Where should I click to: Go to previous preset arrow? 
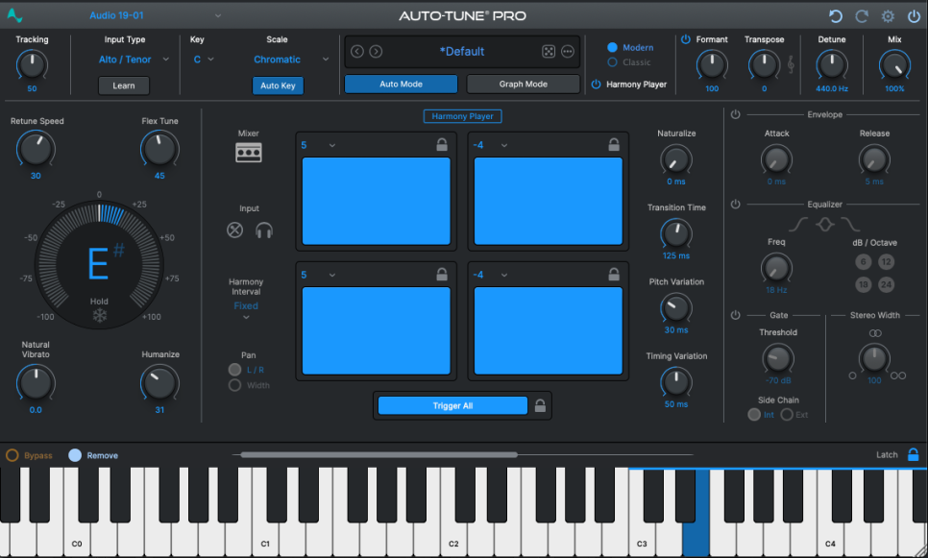[x=356, y=52]
